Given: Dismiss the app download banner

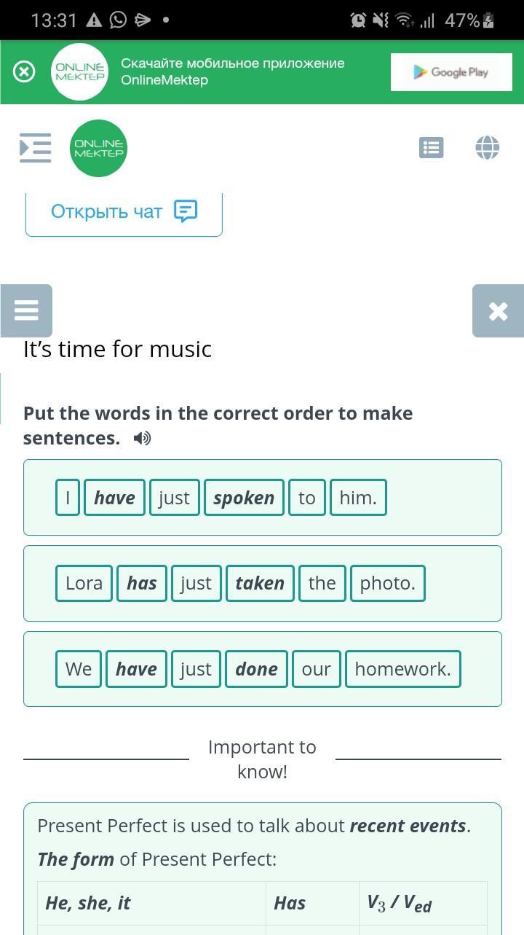Looking at the screenshot, I should click(x=24, y=71).
